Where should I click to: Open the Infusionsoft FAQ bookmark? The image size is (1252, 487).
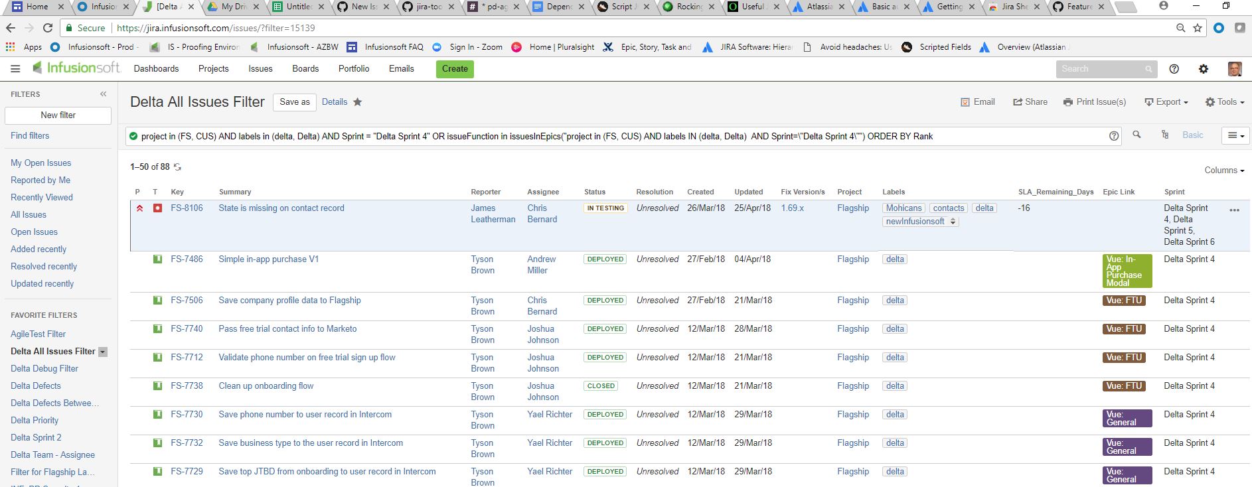(x=385, y=47)
